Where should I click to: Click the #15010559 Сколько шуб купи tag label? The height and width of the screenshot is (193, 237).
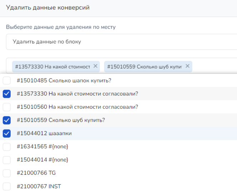pos(145,66)
